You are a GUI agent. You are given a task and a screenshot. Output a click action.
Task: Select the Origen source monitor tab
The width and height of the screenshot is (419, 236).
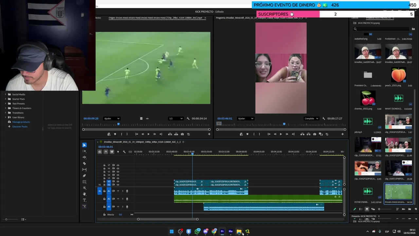(x=155, y=18)
